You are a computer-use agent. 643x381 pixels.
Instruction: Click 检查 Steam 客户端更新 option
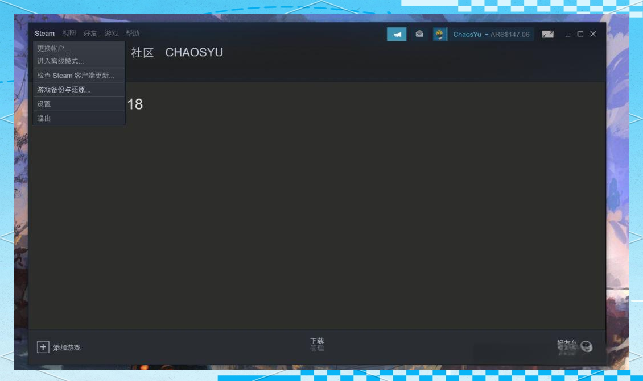76,76
